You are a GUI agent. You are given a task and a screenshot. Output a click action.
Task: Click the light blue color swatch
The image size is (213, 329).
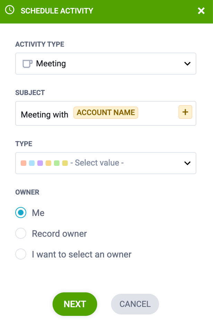[32, 163]
